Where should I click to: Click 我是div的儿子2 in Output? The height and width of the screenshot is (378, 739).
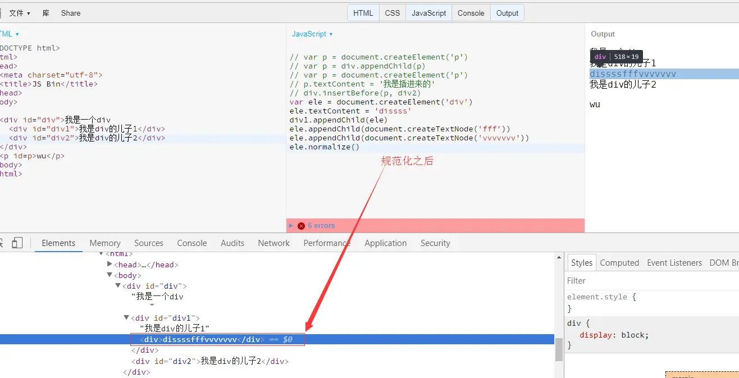(623, 85)
